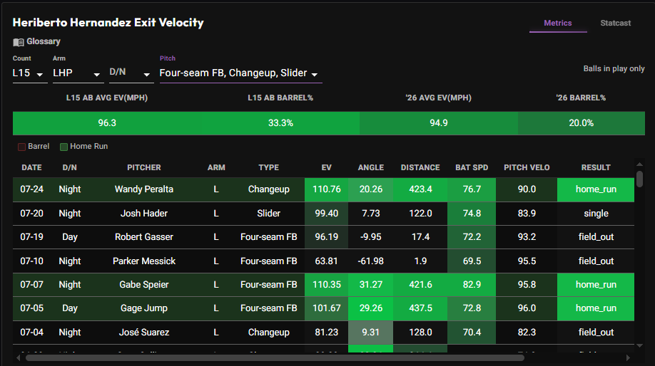The image size is (655, 366).
Task: Click the table scroll up arrow
Action: tap(639, 164)
